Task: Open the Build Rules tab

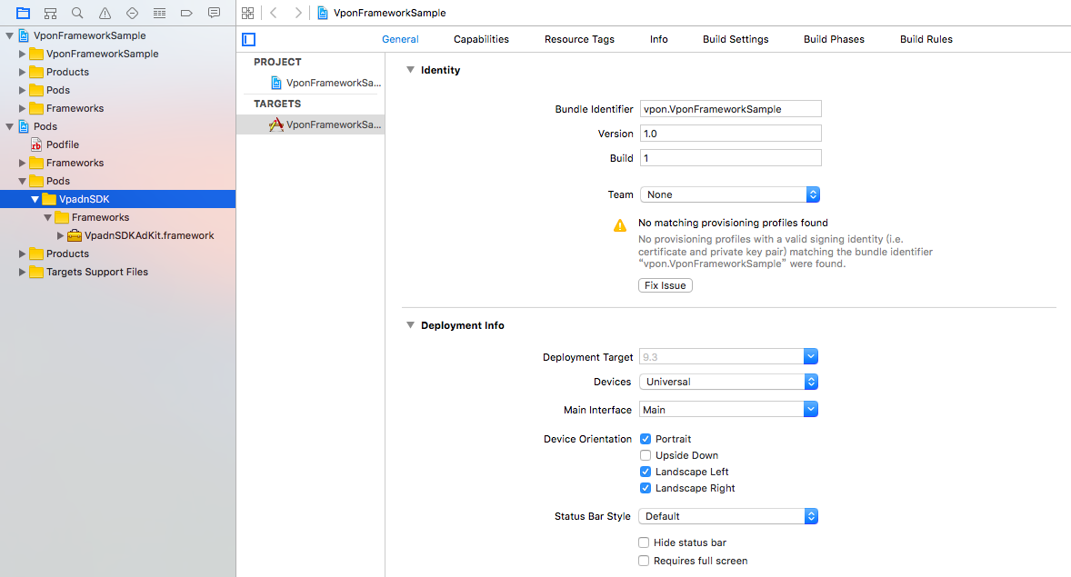Action: tap(926, 40)
